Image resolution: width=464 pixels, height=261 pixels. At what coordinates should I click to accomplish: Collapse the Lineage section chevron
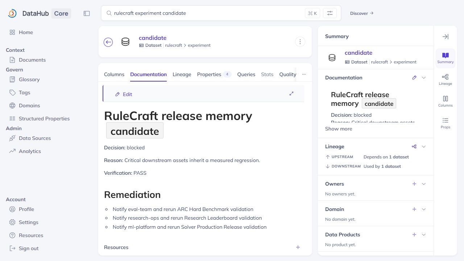pyautogui.click(x=424, y=146)
